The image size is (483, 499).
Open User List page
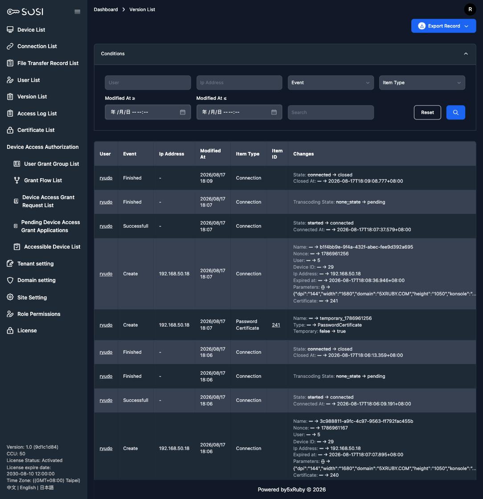(29, 80)
